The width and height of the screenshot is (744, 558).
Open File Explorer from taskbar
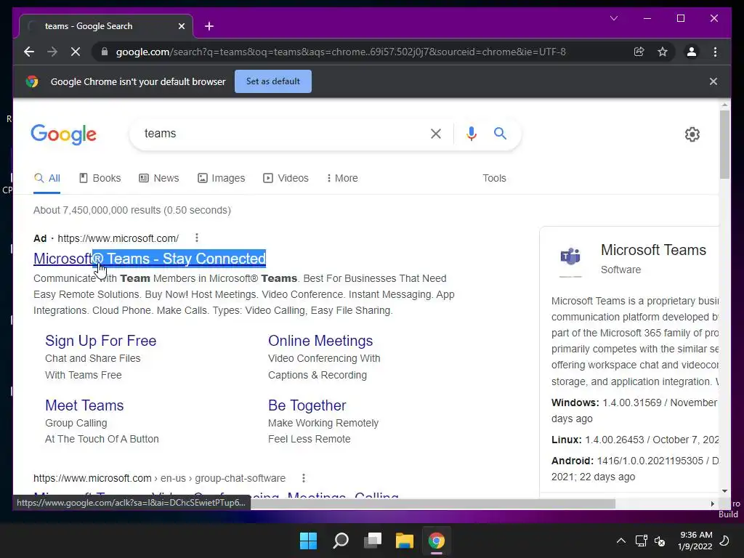[405, 541]
